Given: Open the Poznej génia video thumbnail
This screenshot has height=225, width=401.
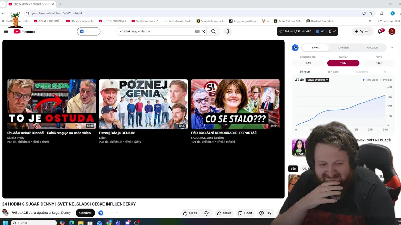Looking at the screenshot, I should pyautogui.click(x=143, y=104).
